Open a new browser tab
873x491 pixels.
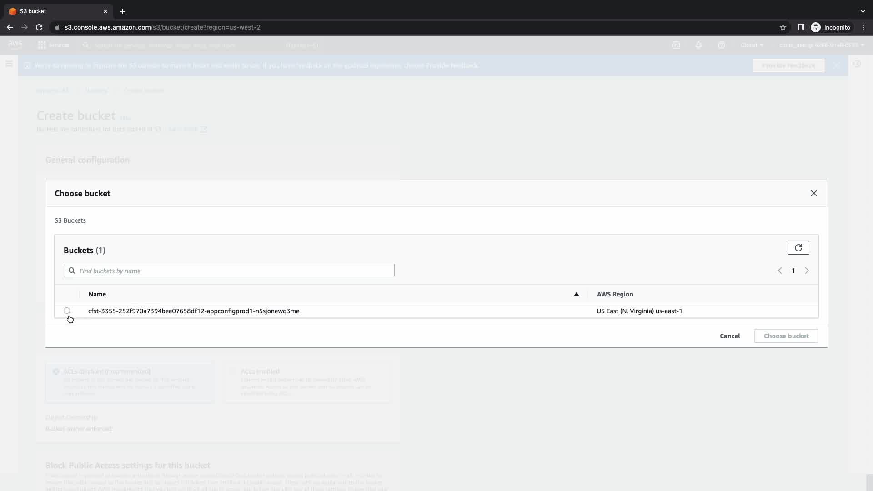123,11
